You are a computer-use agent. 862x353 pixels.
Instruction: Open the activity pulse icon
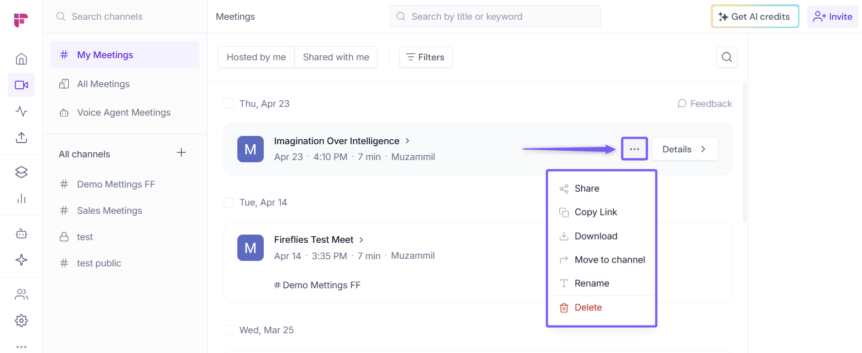21,111
